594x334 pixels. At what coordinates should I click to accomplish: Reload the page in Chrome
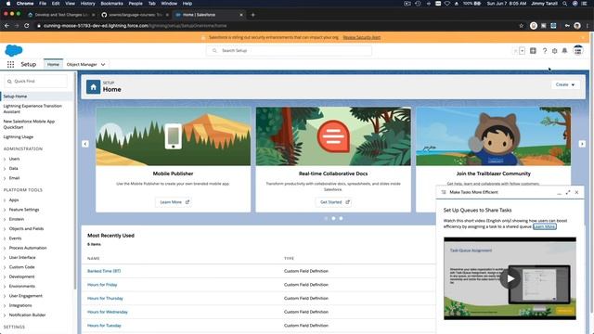click(x=27, y=26)
